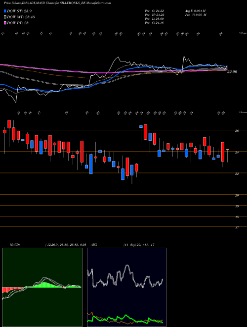247x327 pixels.
Task: Click the white DOW MT legend swatch
Action: 5,17
